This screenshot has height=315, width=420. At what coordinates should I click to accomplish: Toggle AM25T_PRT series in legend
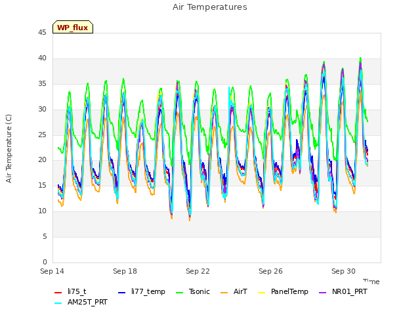tap(81, 303)
